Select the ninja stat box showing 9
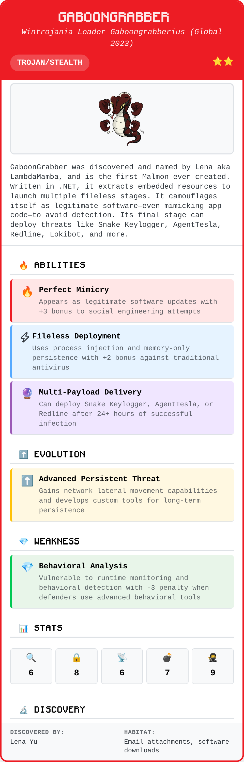The width and height of the screenshot is (244, 762). click(212, 666)
